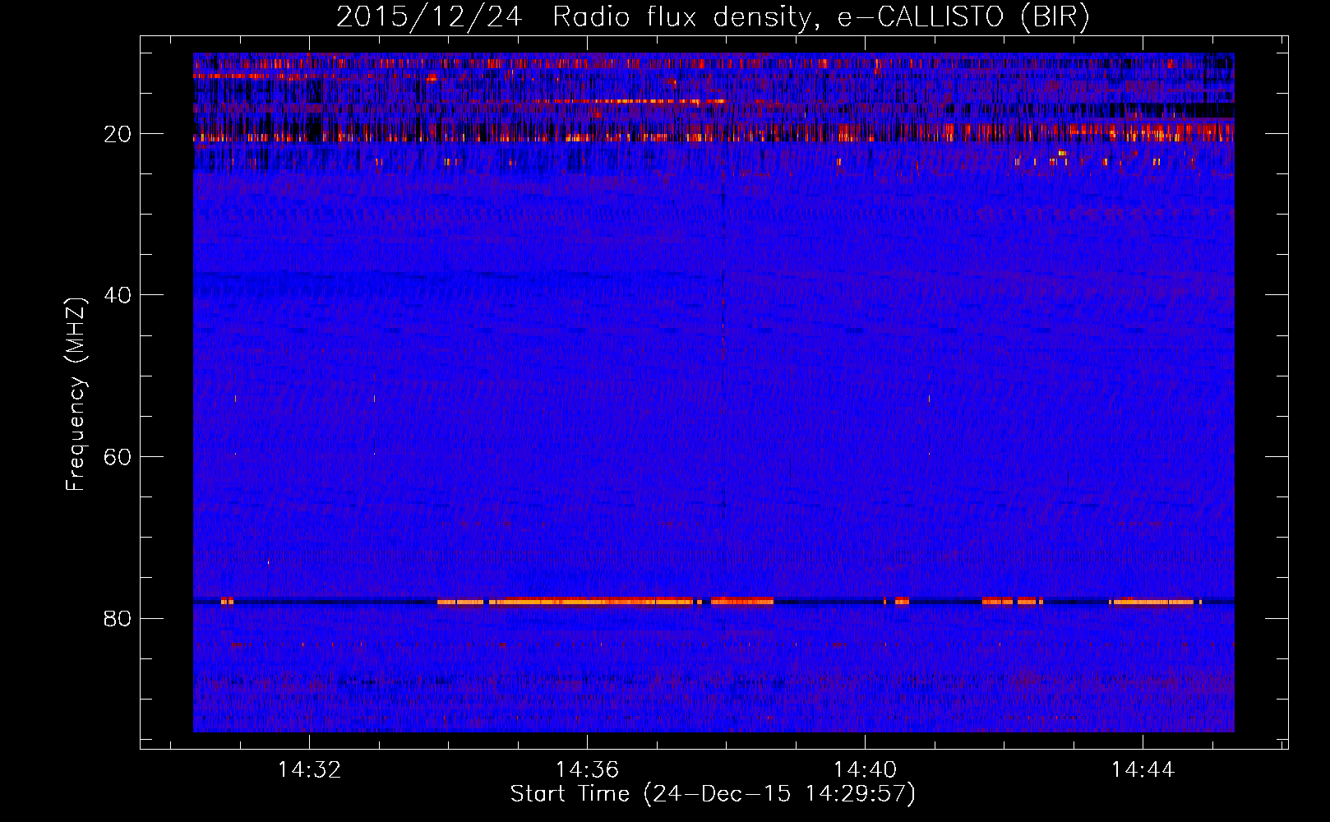Click the 80 frequency tick label
Screen dimensions: 1330x822
pyautogui.click(x=118, y=618)
